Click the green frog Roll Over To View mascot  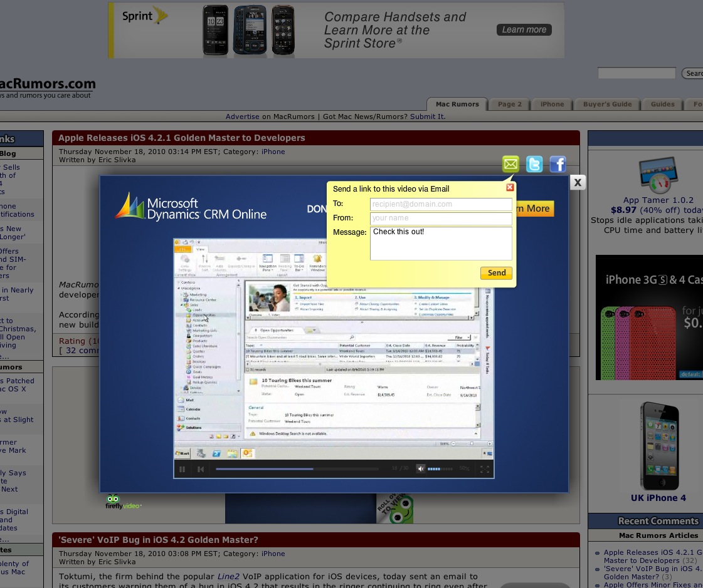pyautogui.click(x=396, y=509)
